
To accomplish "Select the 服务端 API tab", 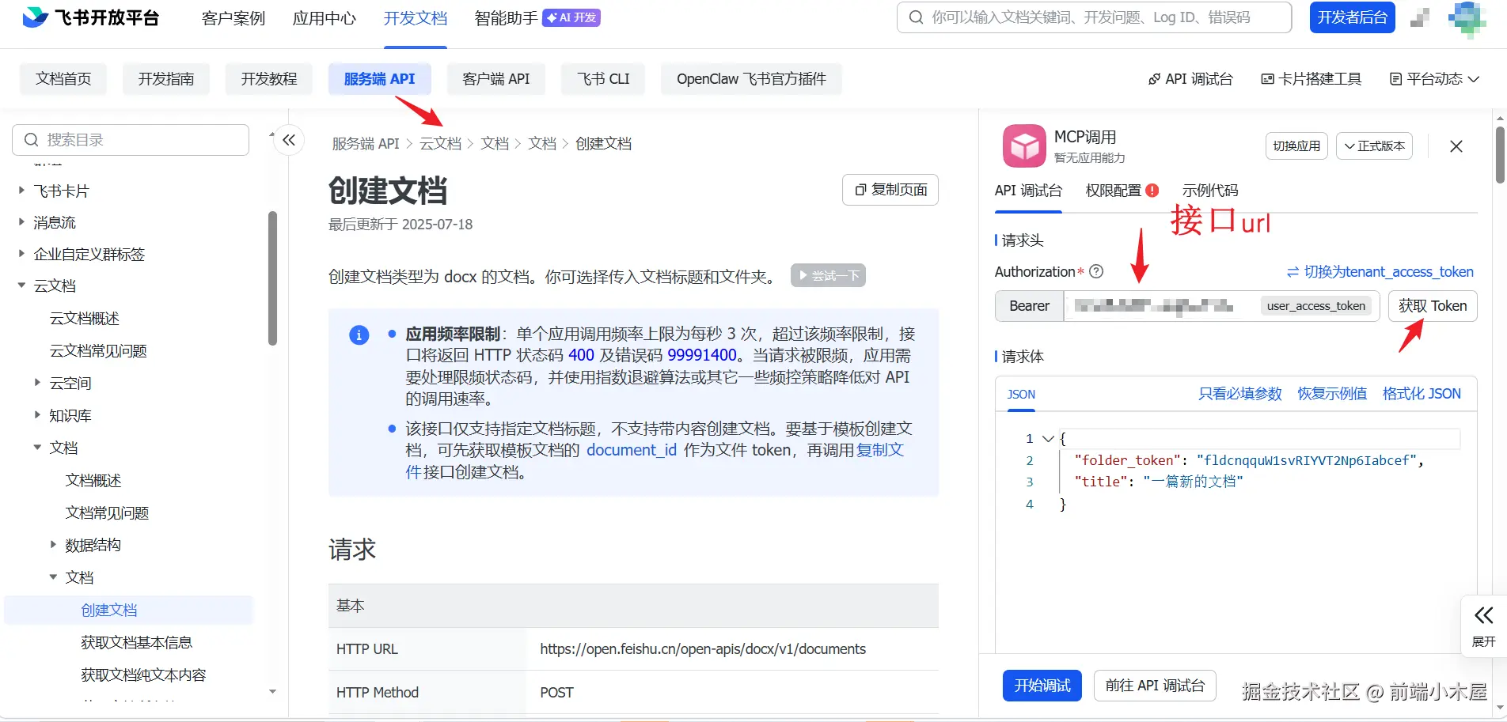I will click(x=380, y=79).
